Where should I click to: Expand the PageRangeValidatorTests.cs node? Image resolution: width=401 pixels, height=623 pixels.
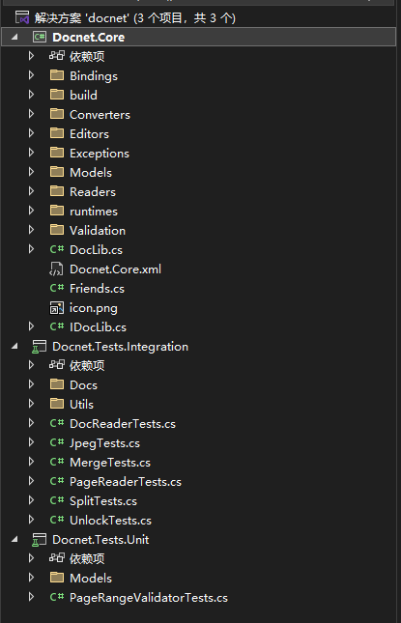[x=31, y=597]
